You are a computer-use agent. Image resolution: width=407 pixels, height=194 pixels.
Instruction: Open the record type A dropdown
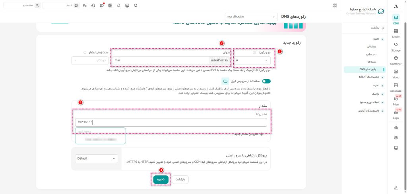click(x=252, y=61)
